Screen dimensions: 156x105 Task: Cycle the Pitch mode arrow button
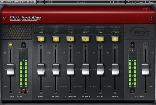[x=115, y=39]
